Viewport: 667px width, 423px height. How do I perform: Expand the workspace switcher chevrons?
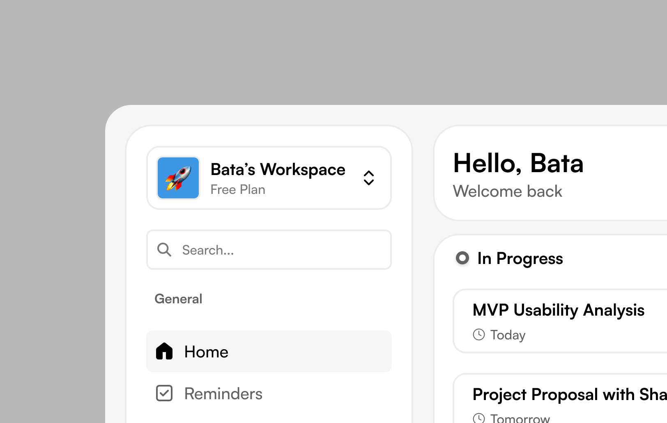coord(369,178)
